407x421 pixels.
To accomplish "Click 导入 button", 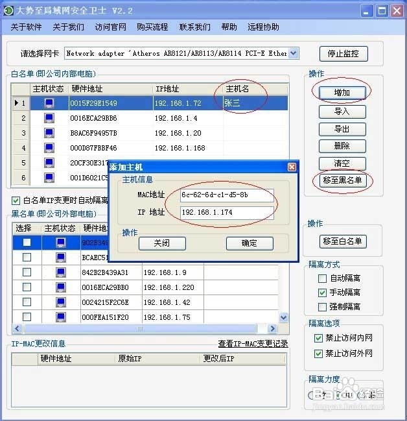I will click(x=342, y=112).
